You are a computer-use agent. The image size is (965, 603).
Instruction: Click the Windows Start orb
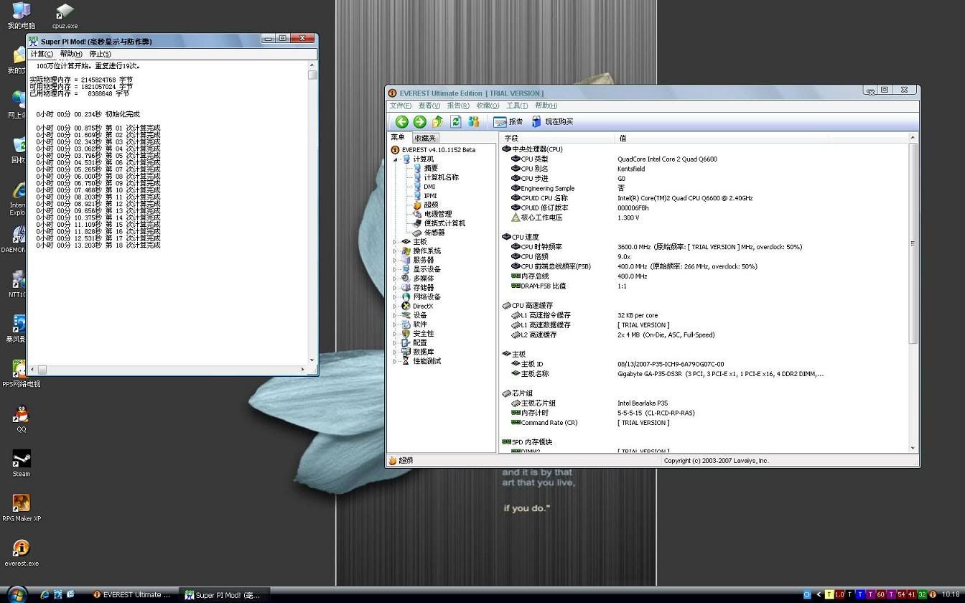17,594
